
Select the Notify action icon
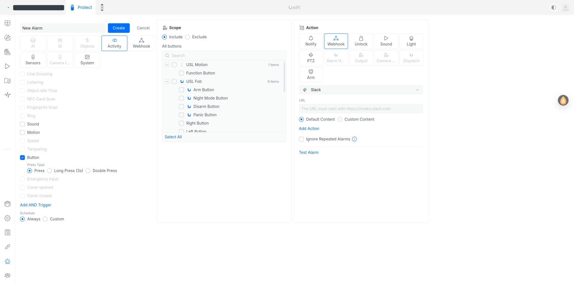[311, 38]
